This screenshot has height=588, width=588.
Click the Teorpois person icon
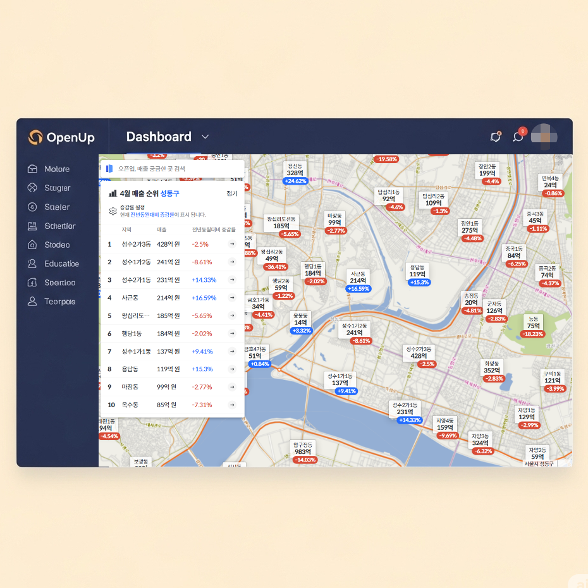32,302
